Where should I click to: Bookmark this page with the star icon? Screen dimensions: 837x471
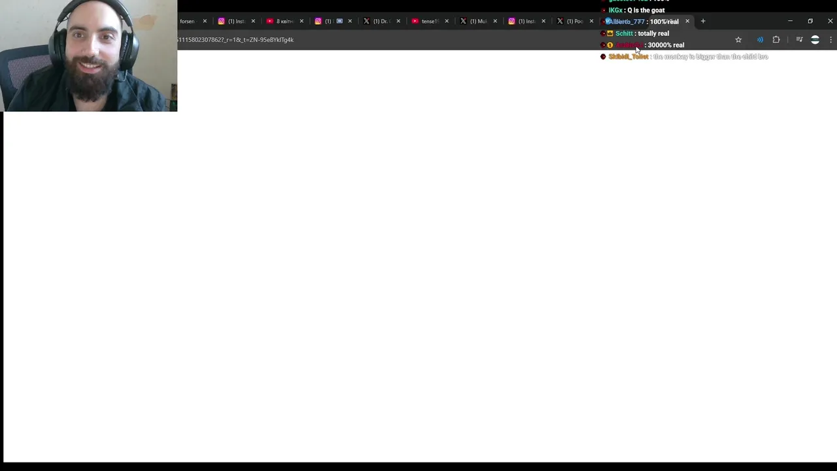tap(738, 40)
